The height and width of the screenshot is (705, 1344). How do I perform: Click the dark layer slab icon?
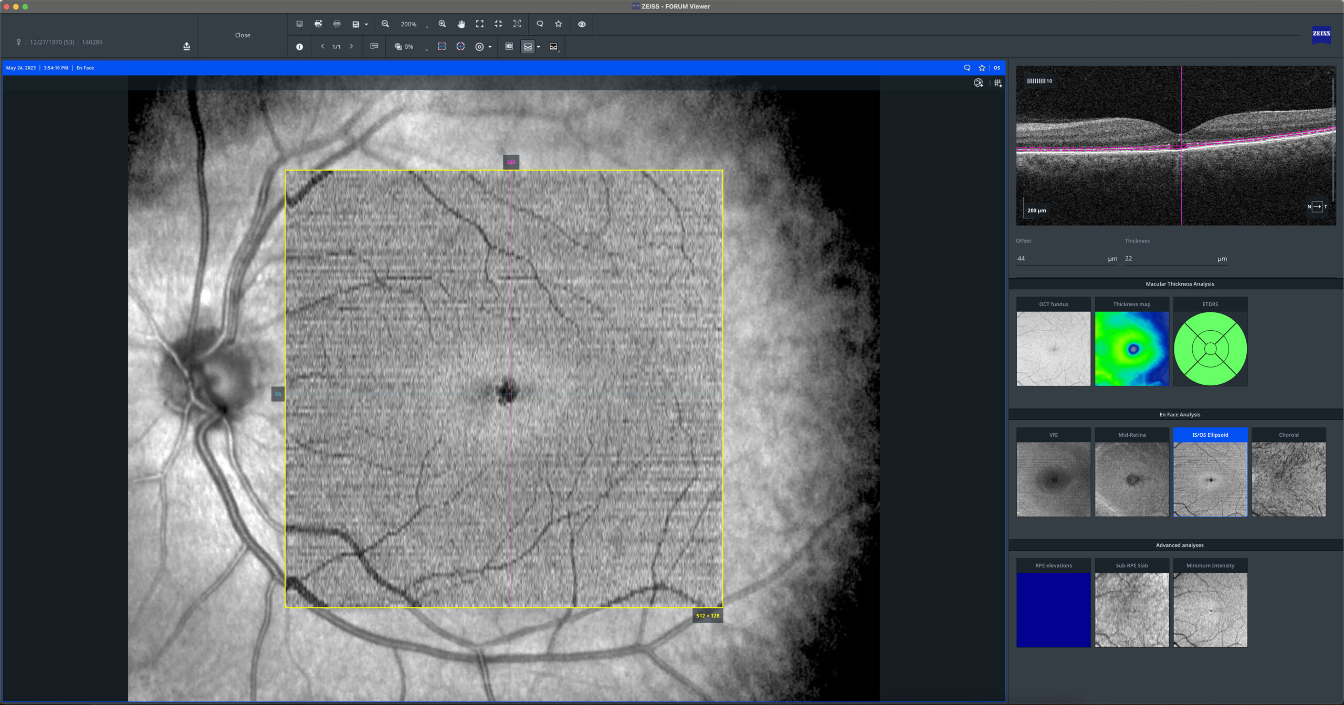(x=553, y=47)
